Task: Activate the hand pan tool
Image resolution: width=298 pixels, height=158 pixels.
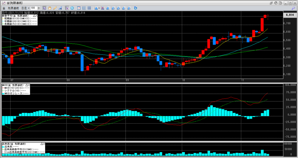Action: point(49,8)
